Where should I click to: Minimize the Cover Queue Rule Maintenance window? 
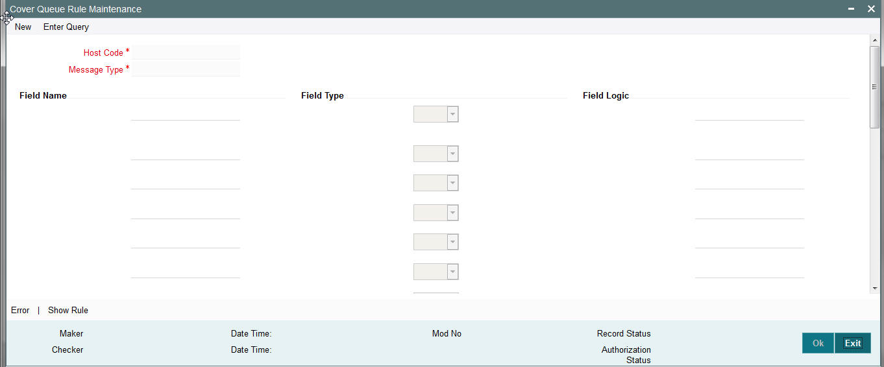(x=851, y=8)
